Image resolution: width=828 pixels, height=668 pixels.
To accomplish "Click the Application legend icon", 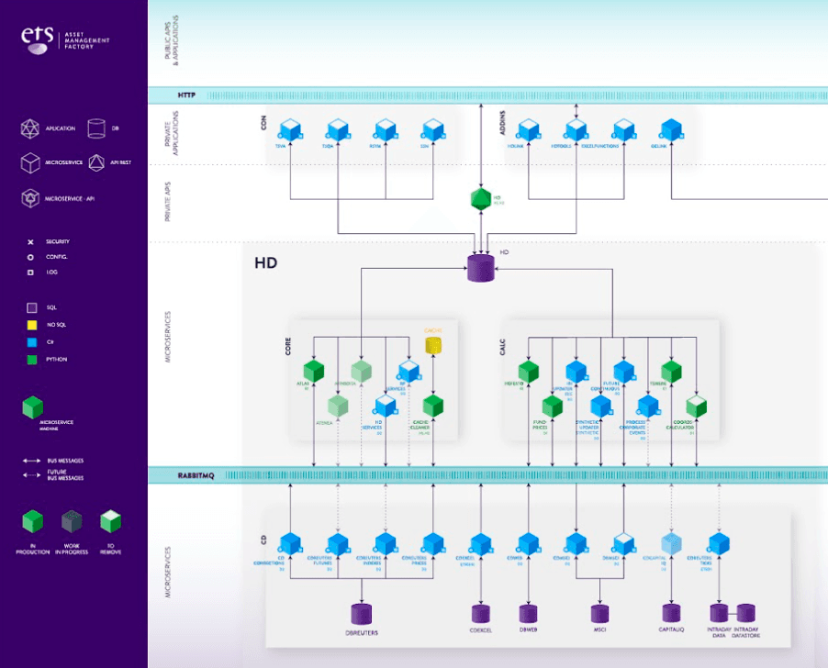I will tap(30, 128).
